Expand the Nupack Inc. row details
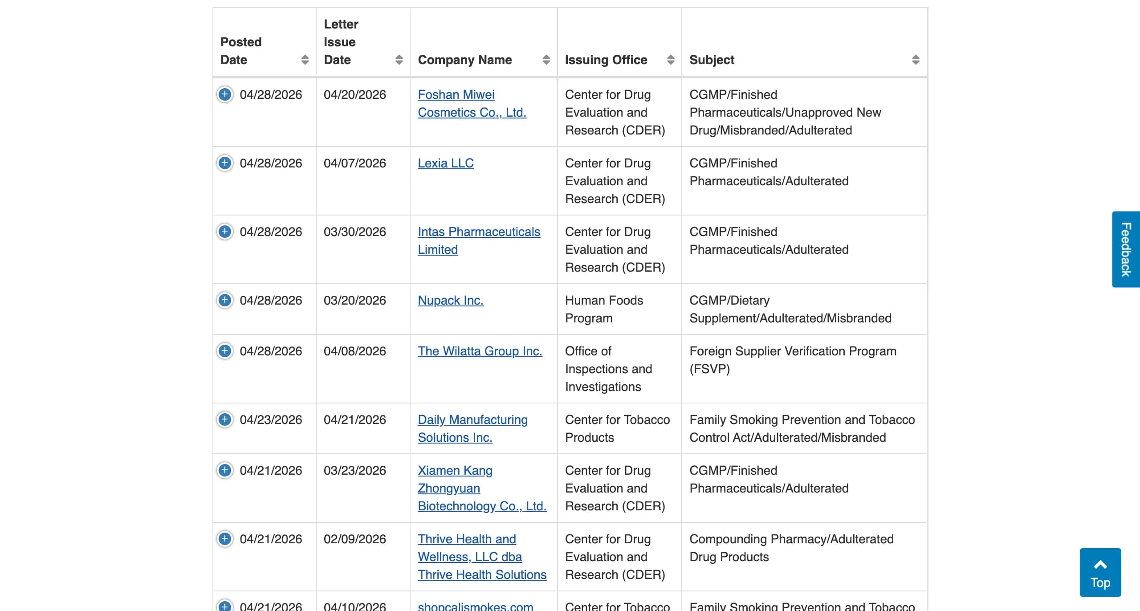1140x611 pixels. (x=225, y=300)
